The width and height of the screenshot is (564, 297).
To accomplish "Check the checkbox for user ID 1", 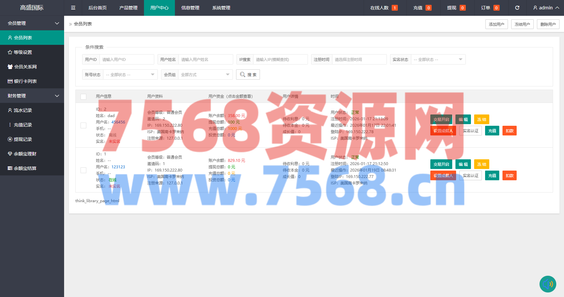I will click(83, 170).
